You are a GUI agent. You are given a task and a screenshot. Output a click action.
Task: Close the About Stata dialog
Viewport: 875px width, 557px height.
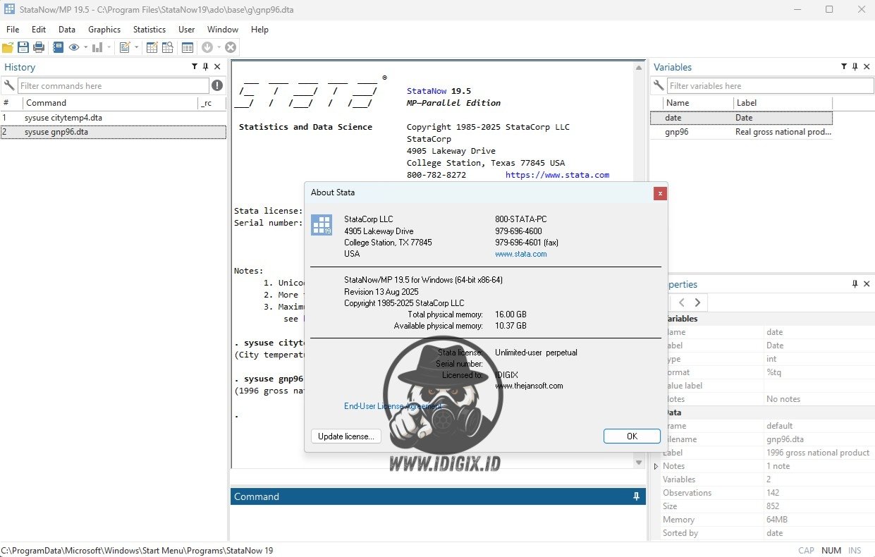click(660, 192)
